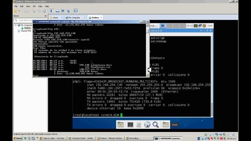Switch to the My Computer tab

click(x=74, y=17)
